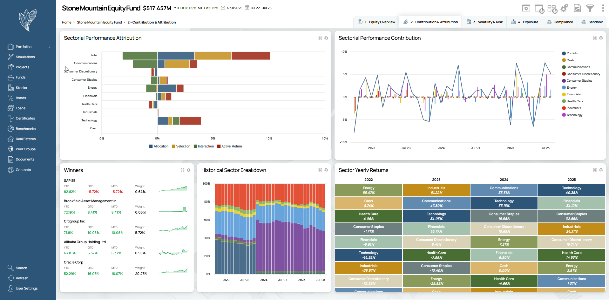Switch to the 3 - Volatility & Risk tab

pyautogui.click(x=484, y=22)
